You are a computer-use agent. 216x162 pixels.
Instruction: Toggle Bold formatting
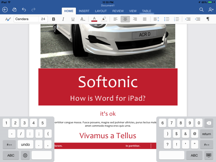[54, 19]
